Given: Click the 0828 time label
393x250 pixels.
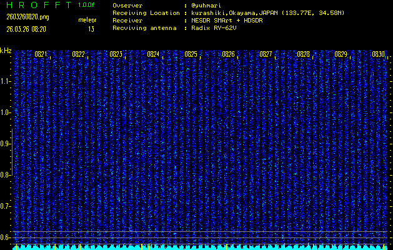Looking at the screenshot, I should click(x=303, y=54).
